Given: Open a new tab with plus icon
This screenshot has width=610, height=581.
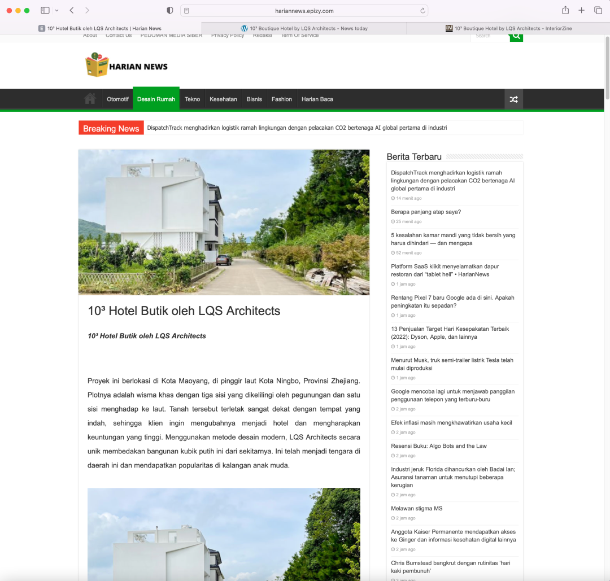Looking at the screenshot, I should pos(581,10).
